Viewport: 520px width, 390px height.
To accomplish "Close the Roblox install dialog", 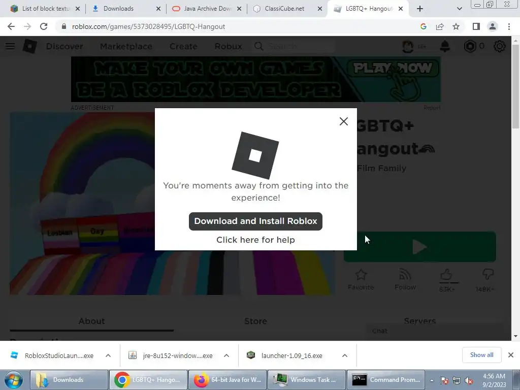I will tap(344, 121).
